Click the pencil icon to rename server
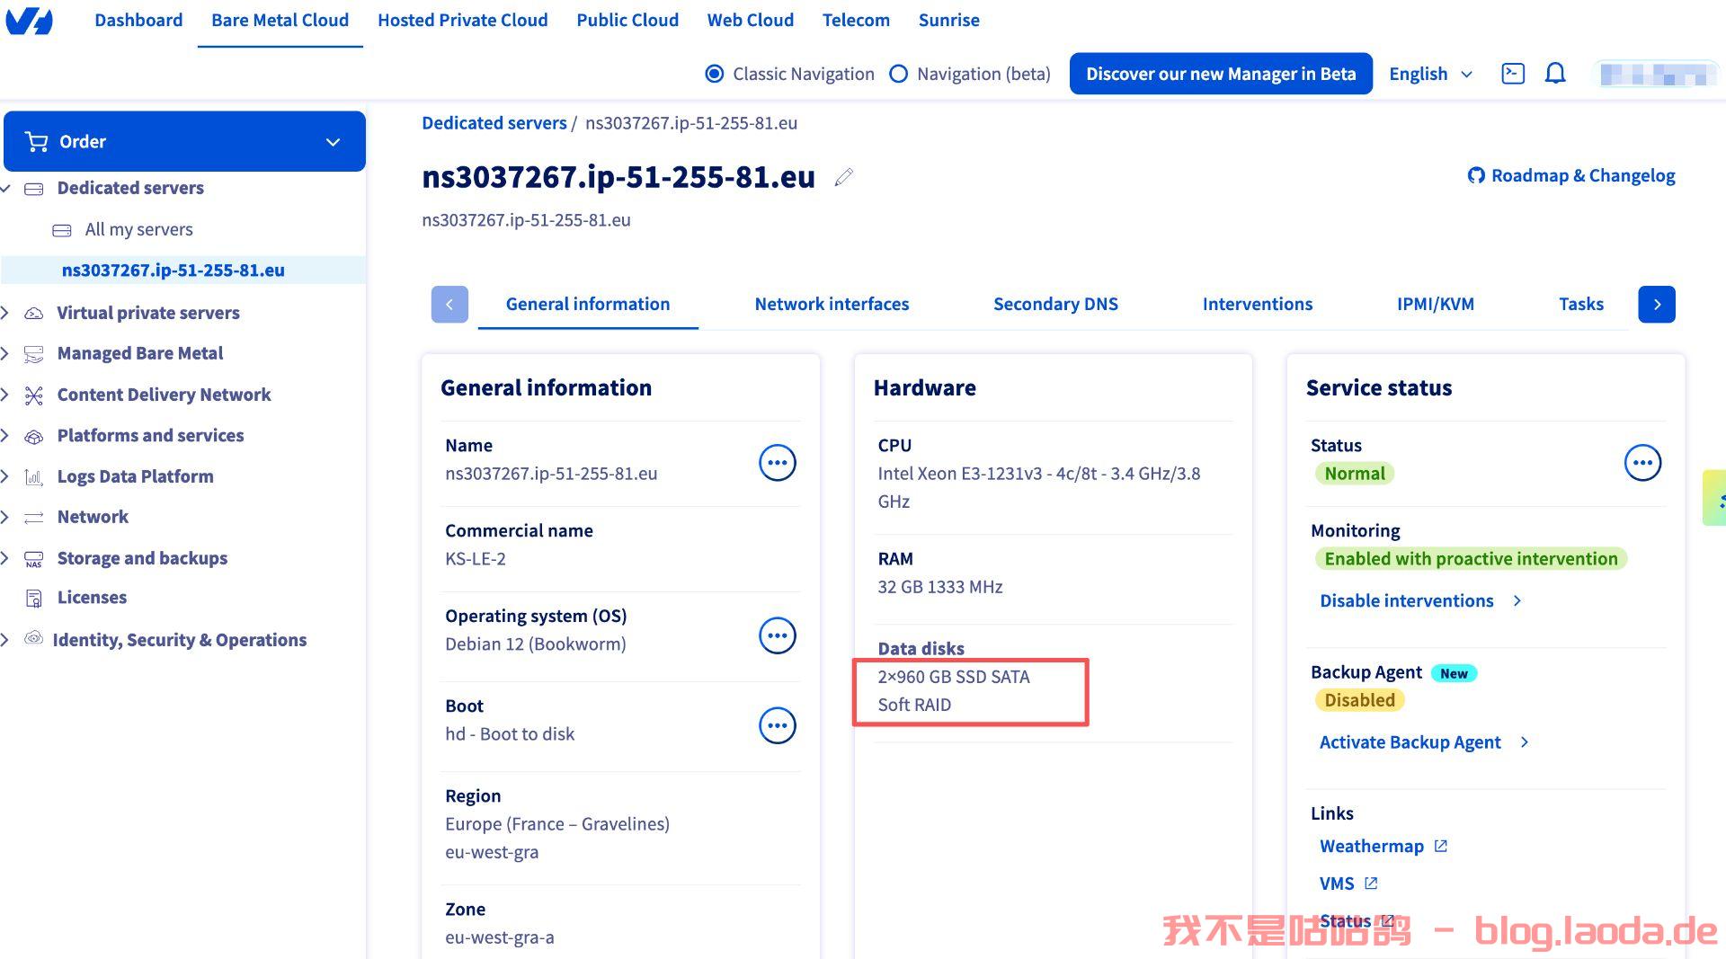 [843, 177]
